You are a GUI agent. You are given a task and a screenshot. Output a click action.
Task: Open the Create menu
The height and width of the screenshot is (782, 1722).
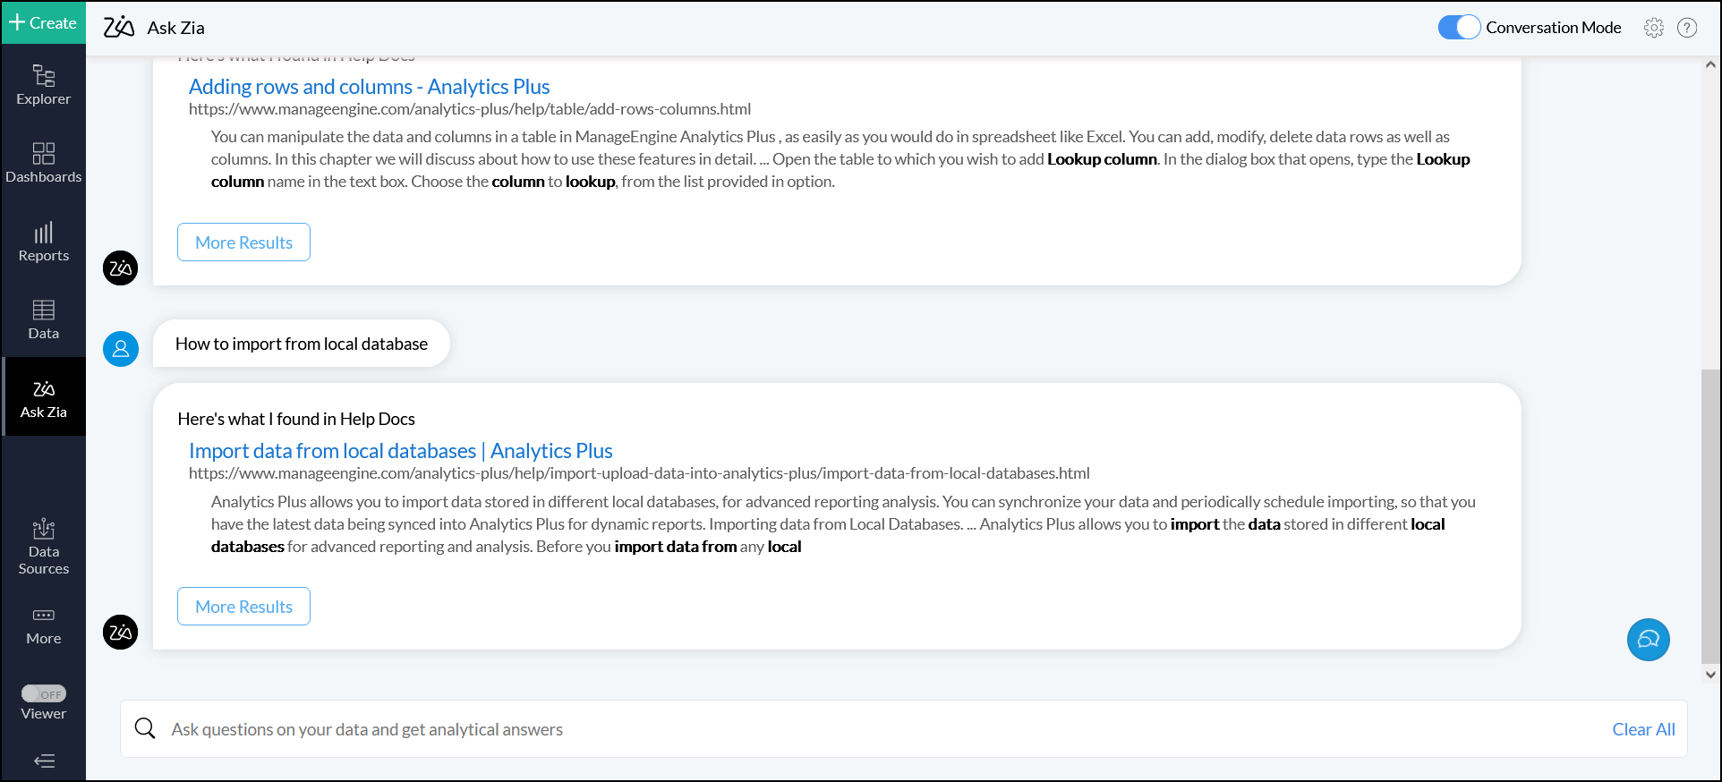tap(43, 22)
